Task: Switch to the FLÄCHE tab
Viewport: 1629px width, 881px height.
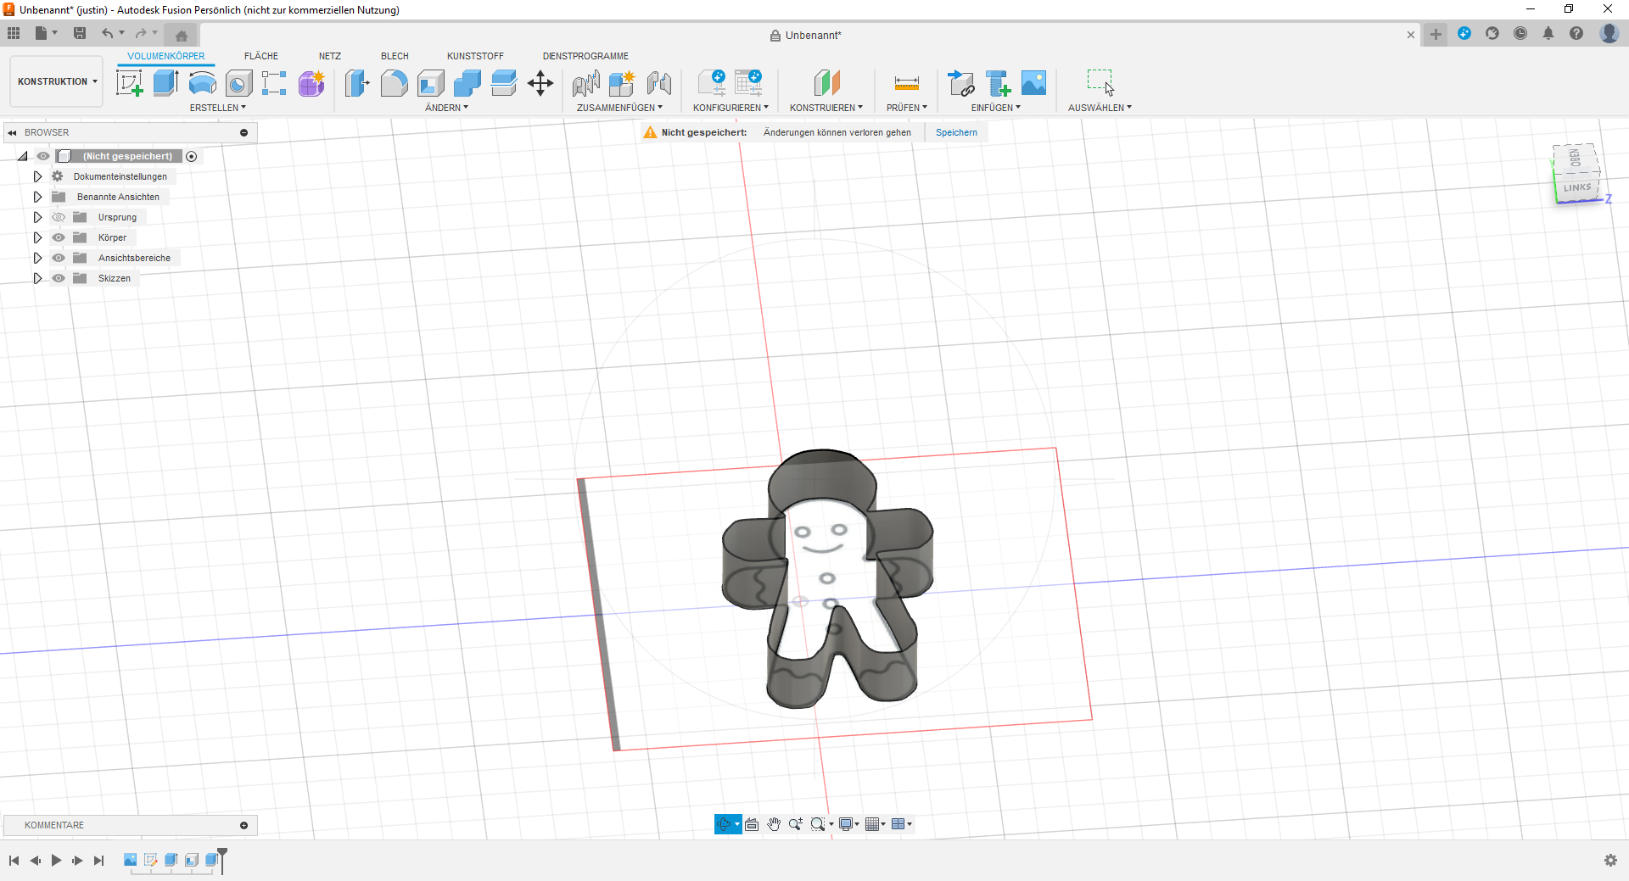Action: pyautogui.click(x=261, y=56)
